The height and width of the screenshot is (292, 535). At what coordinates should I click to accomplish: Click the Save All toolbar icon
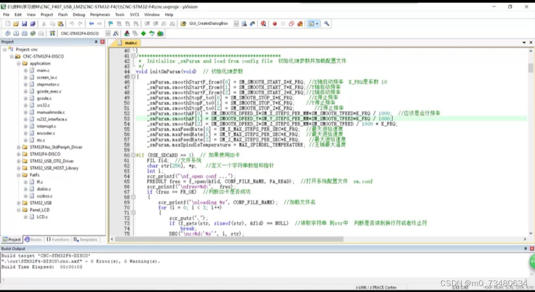click(33, 24)
